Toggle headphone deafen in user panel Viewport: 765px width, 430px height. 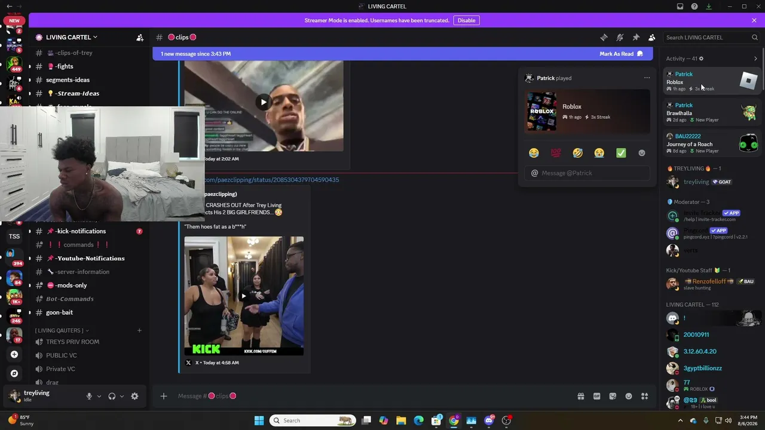coord(112,396)
